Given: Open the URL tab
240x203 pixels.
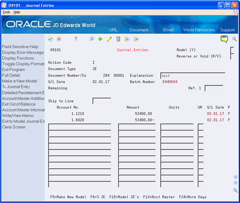Looking at the screenshot, I should pyautogui.click(x=113, y=30).
